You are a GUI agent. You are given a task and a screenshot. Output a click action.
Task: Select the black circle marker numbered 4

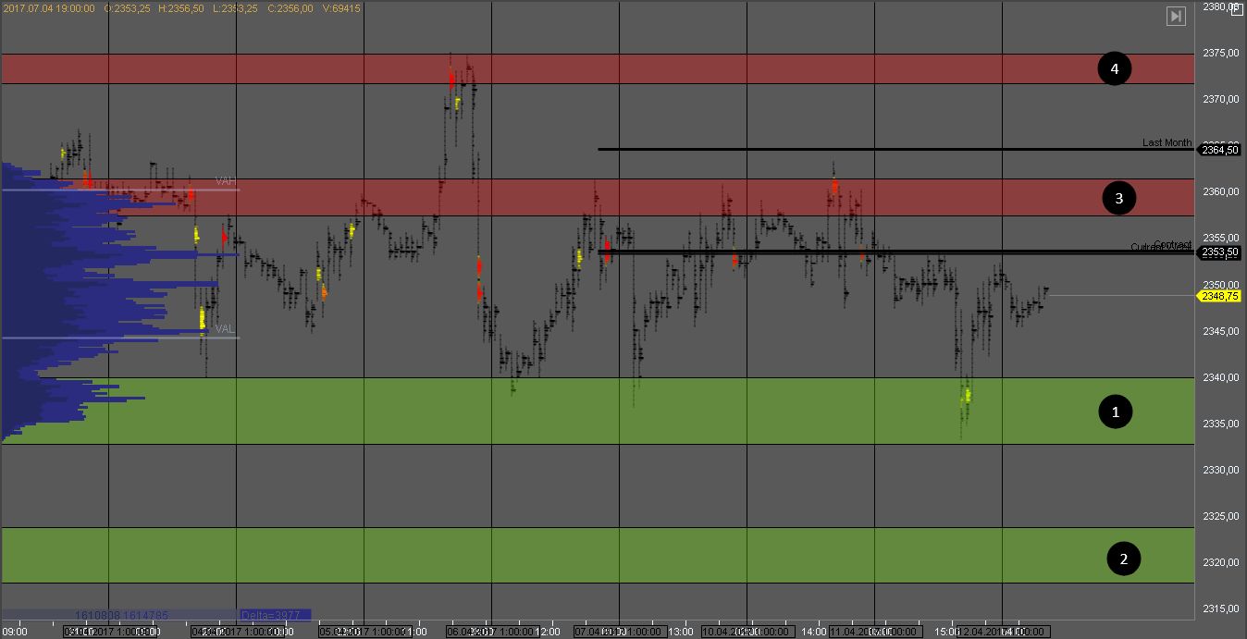(1114, 68)
